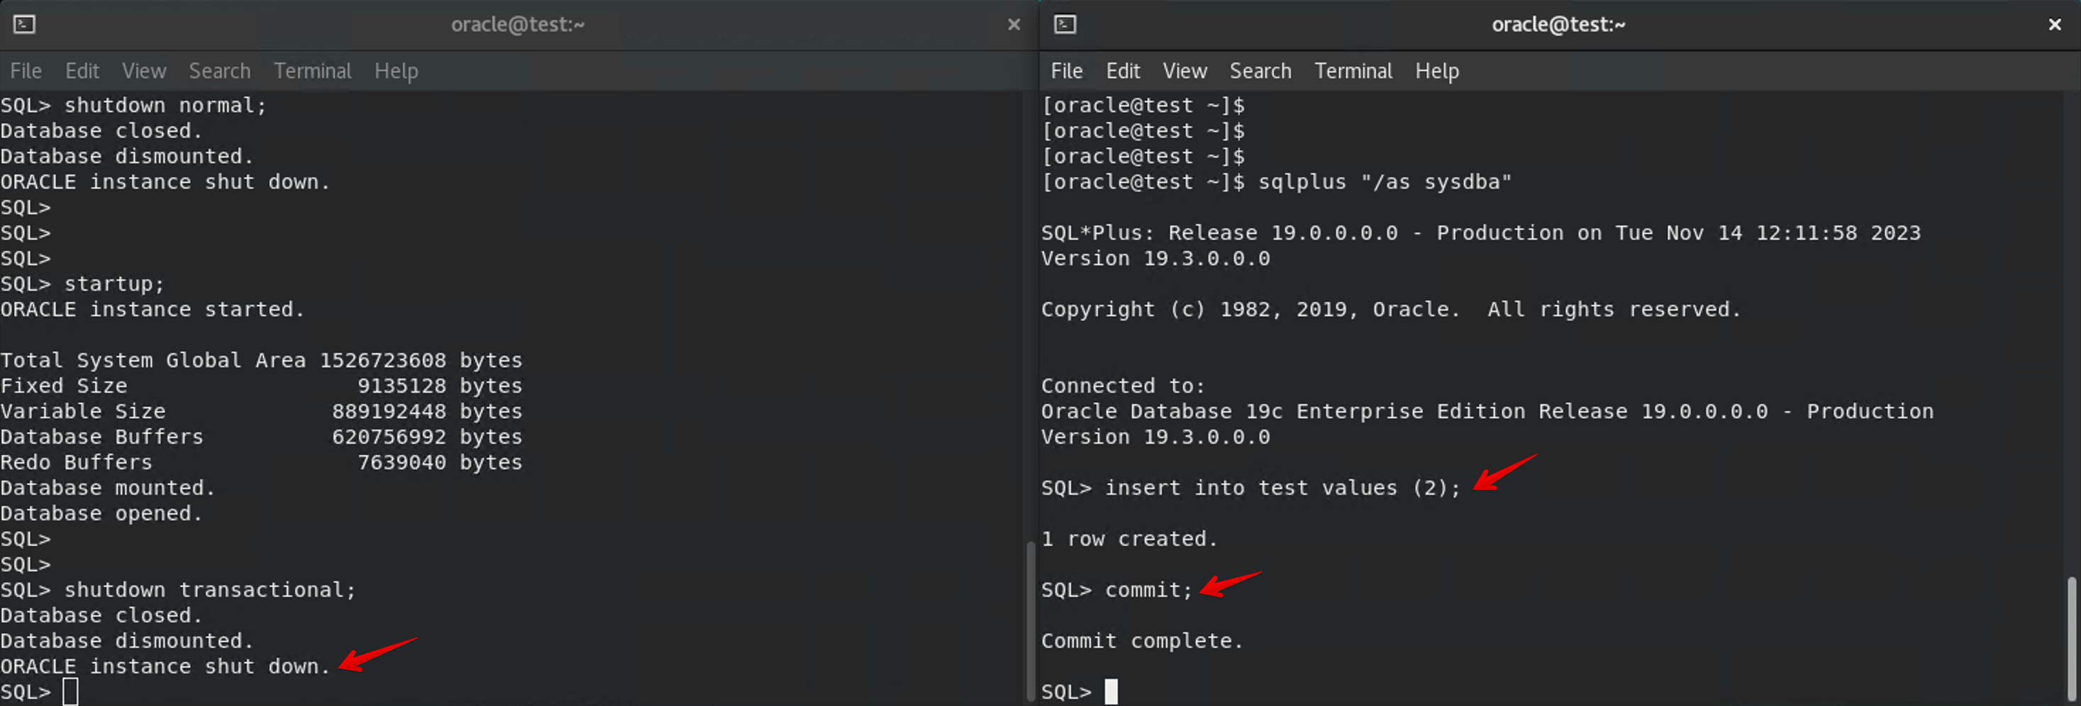The height and width of the screenshot is (706, 2081).
Task: Open View menu in left terminal
Action: (145, 71)
